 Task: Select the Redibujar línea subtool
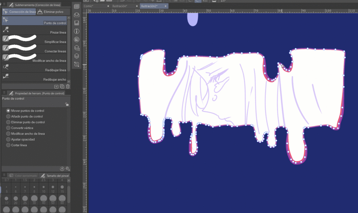(x=34, y=68)
